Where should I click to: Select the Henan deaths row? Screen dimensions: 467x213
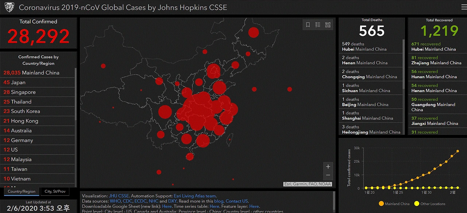pos(370,60)
